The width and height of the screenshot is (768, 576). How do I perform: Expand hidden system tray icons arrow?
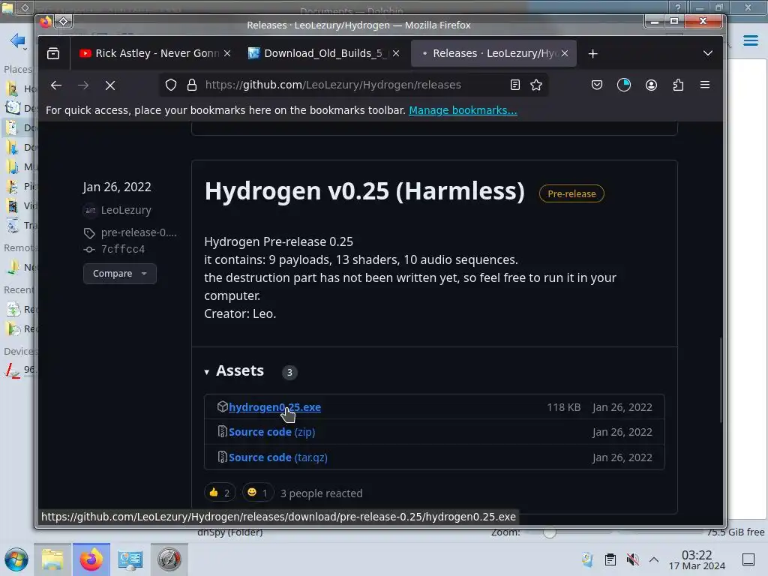click(654, 559)
